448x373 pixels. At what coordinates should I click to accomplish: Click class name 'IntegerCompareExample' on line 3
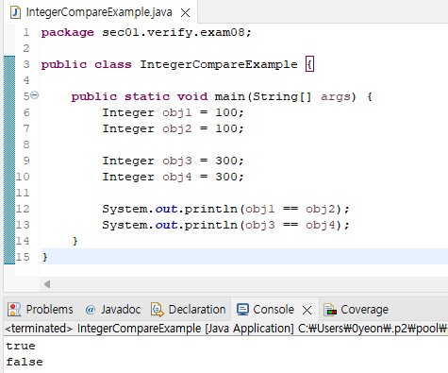pos(219,64)
